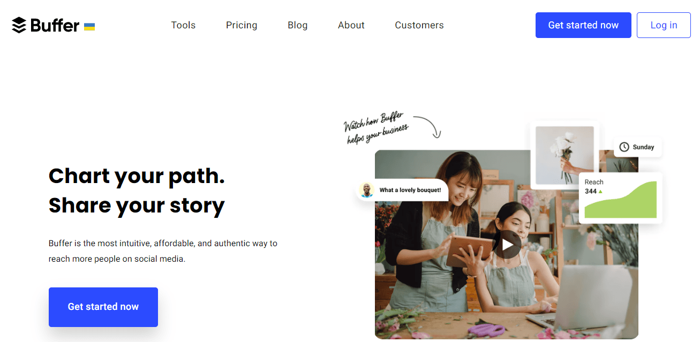Click the Log in button
The height and width of the screenshot is (342, 700).
664,25
